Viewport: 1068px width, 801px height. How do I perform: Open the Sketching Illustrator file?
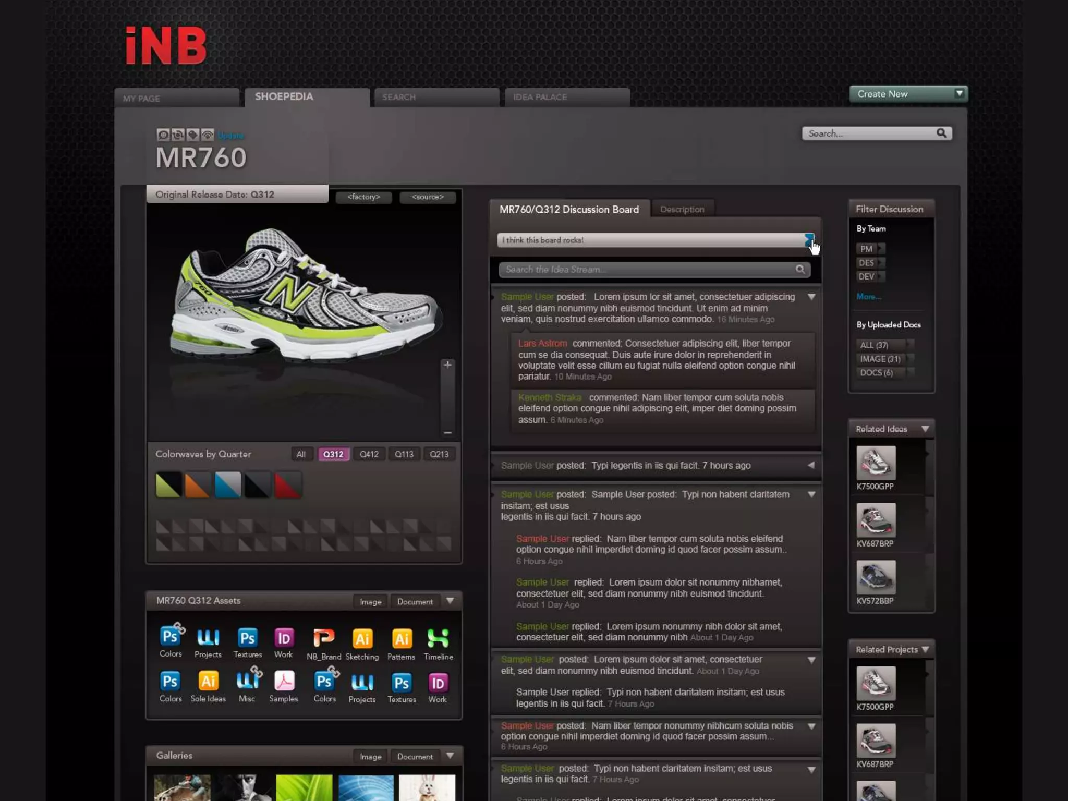pyautogui.click(x=362, y=638)
